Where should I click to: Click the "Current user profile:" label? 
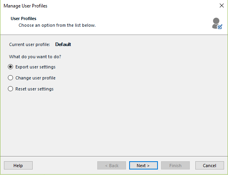click(x=30, y=44)
